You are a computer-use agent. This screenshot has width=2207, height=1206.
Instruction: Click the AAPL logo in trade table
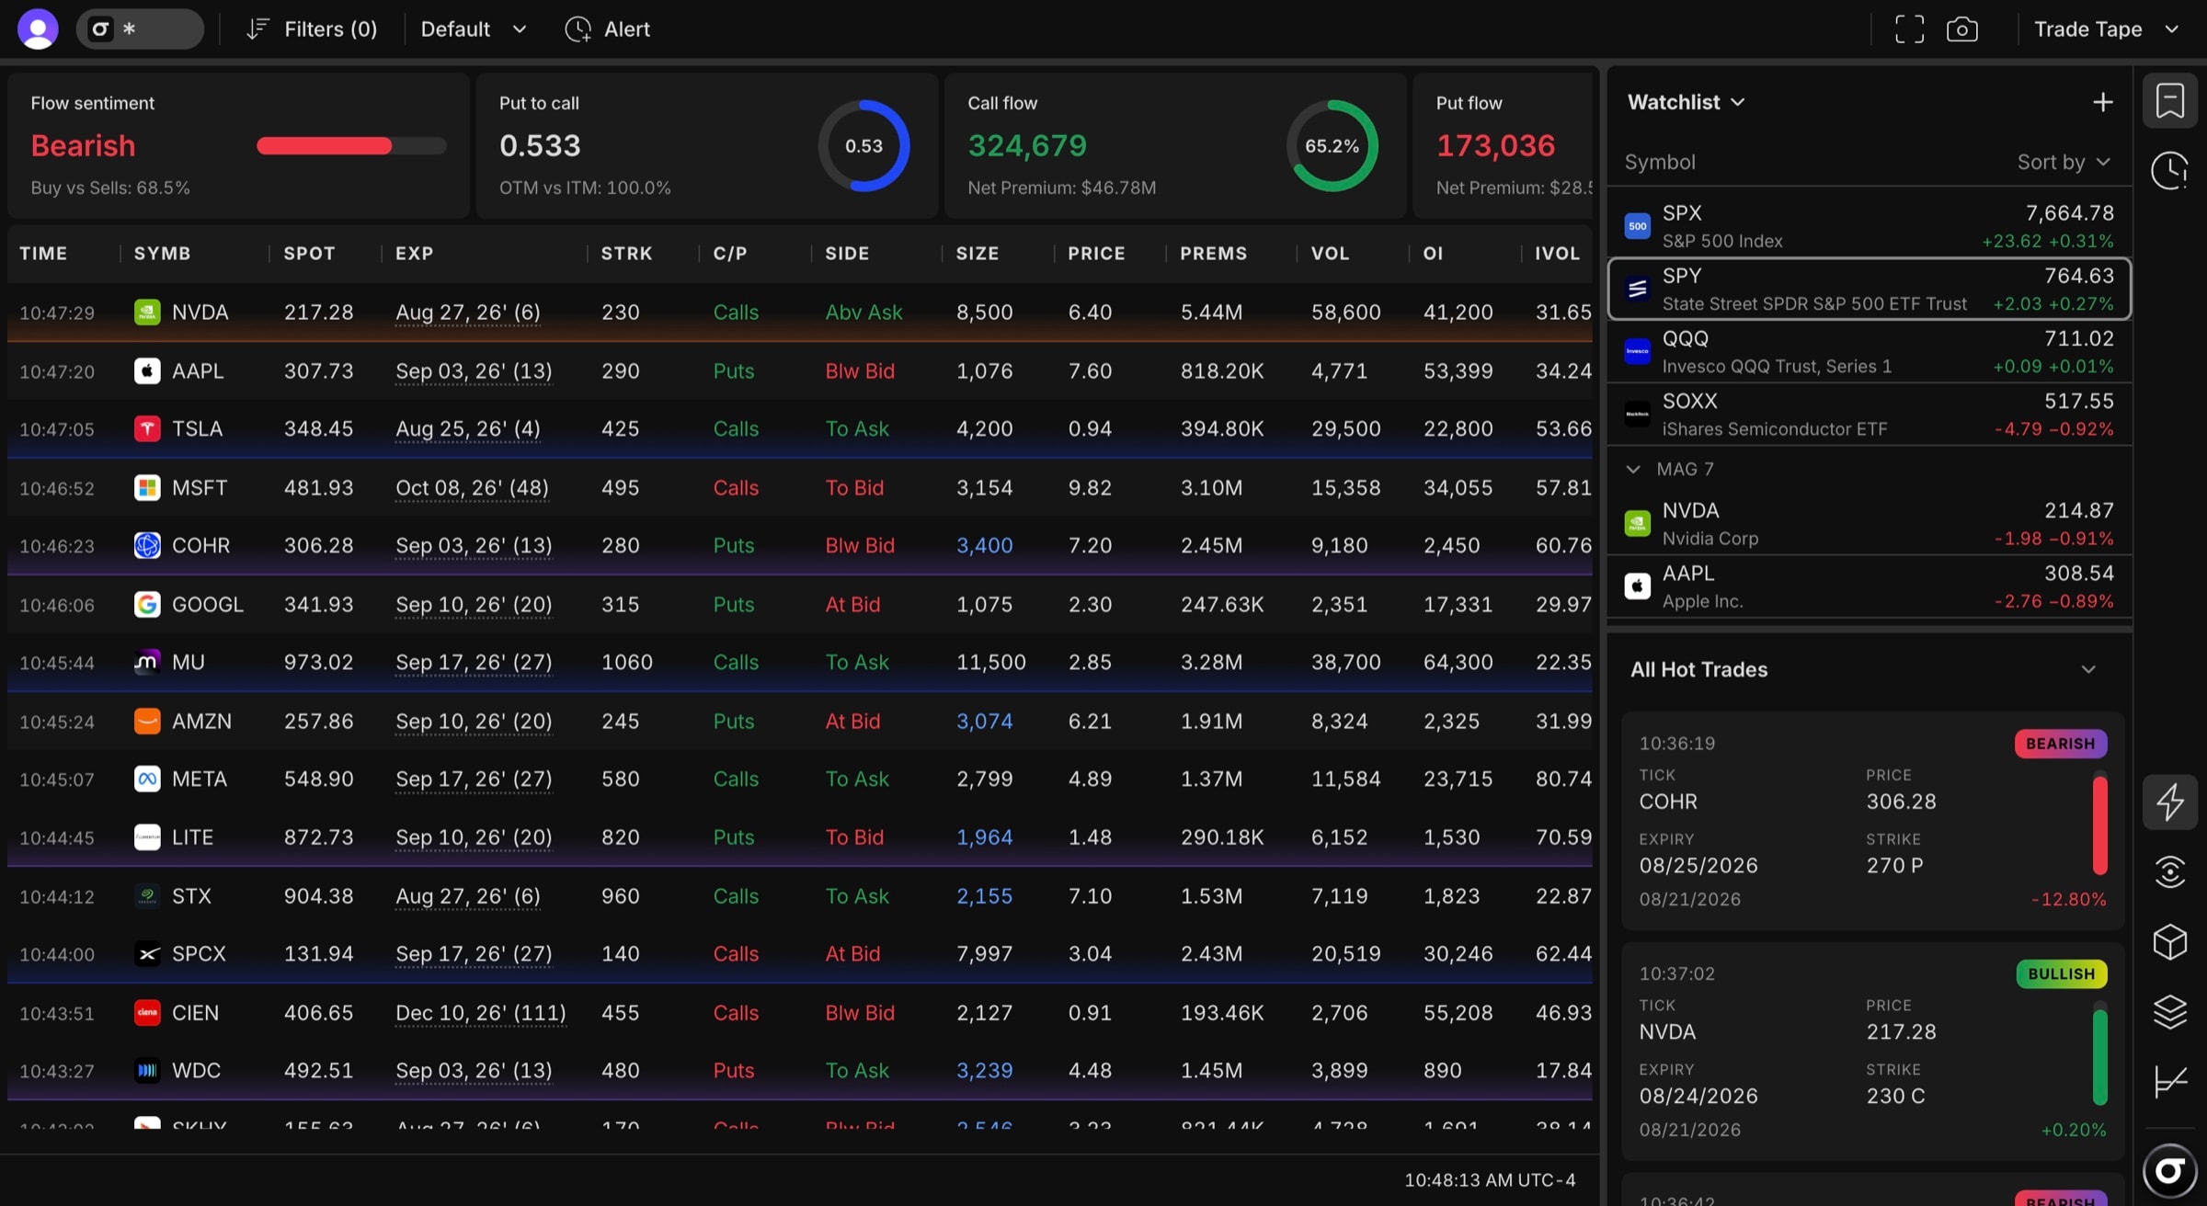coord(147,370)
